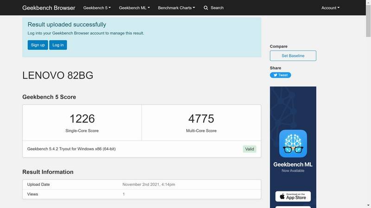Viewport: 371px width, 208px height.
Task: Select the multi-core score 4775
Action: pos(201,119)
